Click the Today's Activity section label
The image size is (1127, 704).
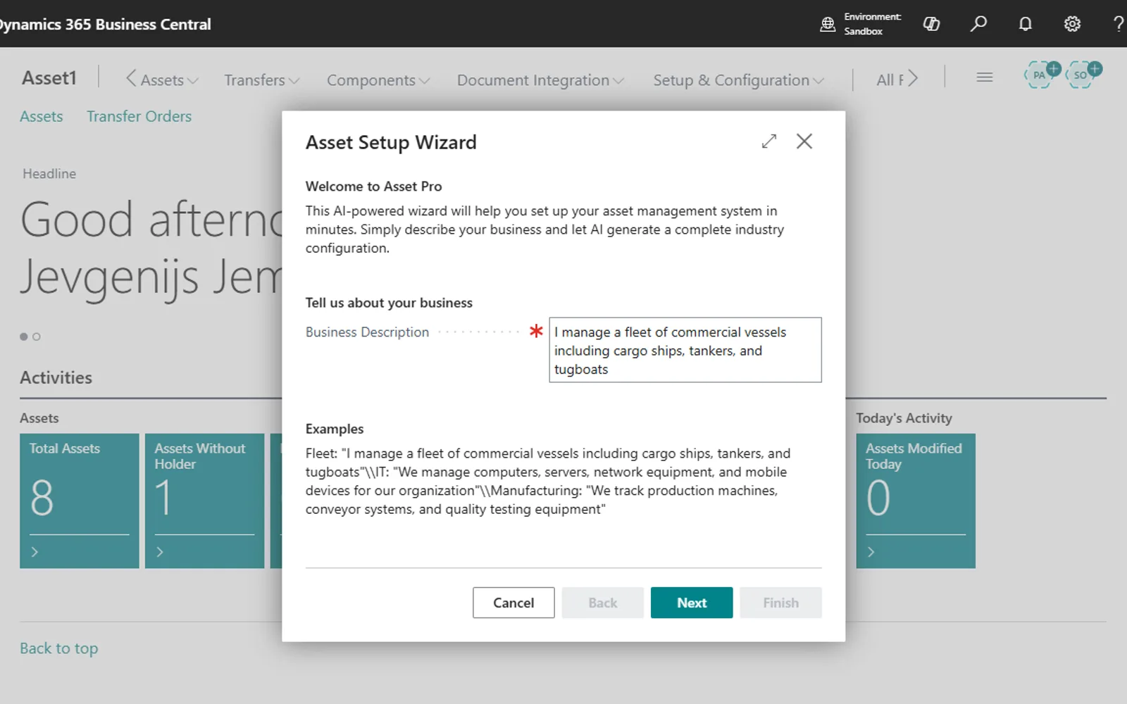904,418
